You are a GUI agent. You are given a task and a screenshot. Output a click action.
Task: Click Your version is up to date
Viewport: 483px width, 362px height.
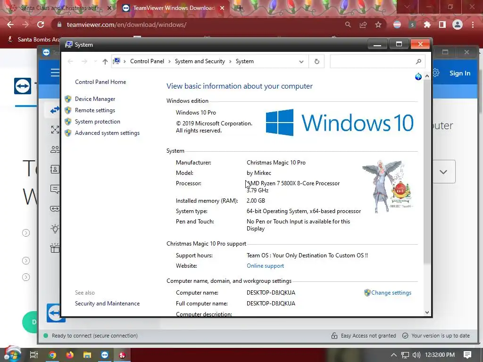[436, 336]
